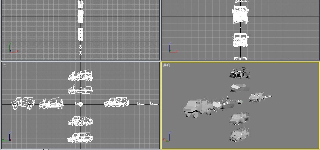Click the axis gizmo in 透视 viewport

(166, 138)
